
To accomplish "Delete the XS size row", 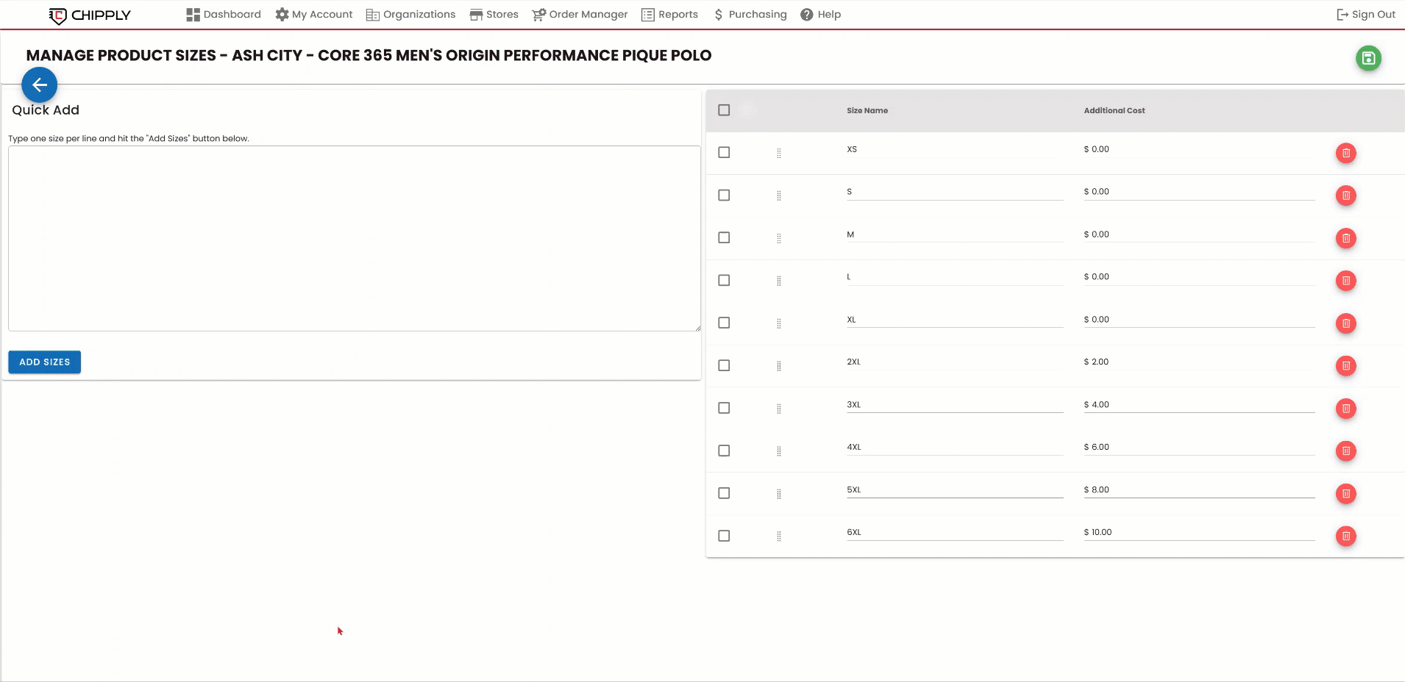I will 1345,153.
